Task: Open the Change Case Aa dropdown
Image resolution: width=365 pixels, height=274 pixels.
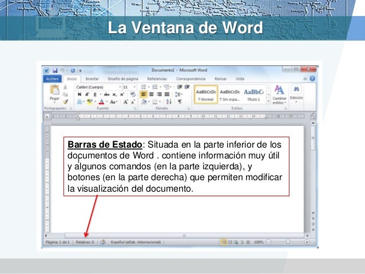Action: pyautogui.click(x=114, y=102)
